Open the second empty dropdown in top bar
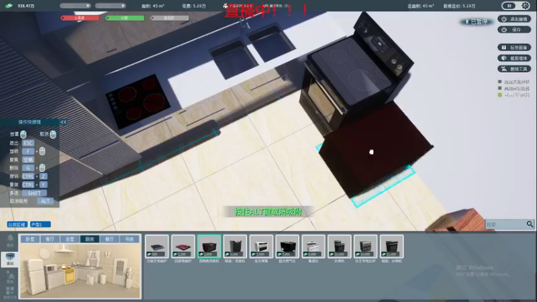Image resolution: width=537 pixels, height=302 pixels. pos(110,6)
